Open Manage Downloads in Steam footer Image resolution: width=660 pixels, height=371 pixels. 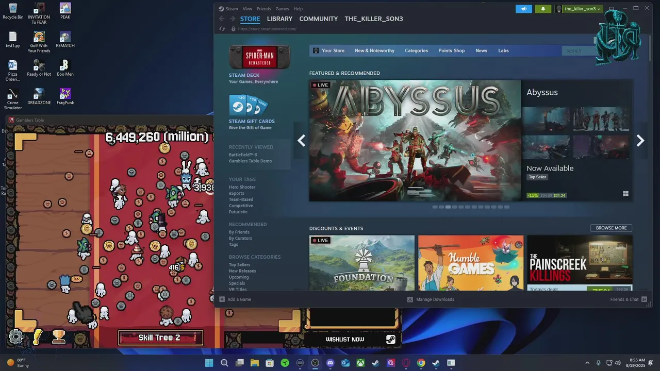[x=431, y=299]
